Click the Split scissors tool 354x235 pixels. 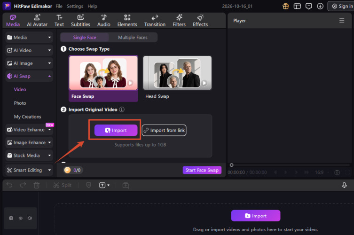pos(63,185)
